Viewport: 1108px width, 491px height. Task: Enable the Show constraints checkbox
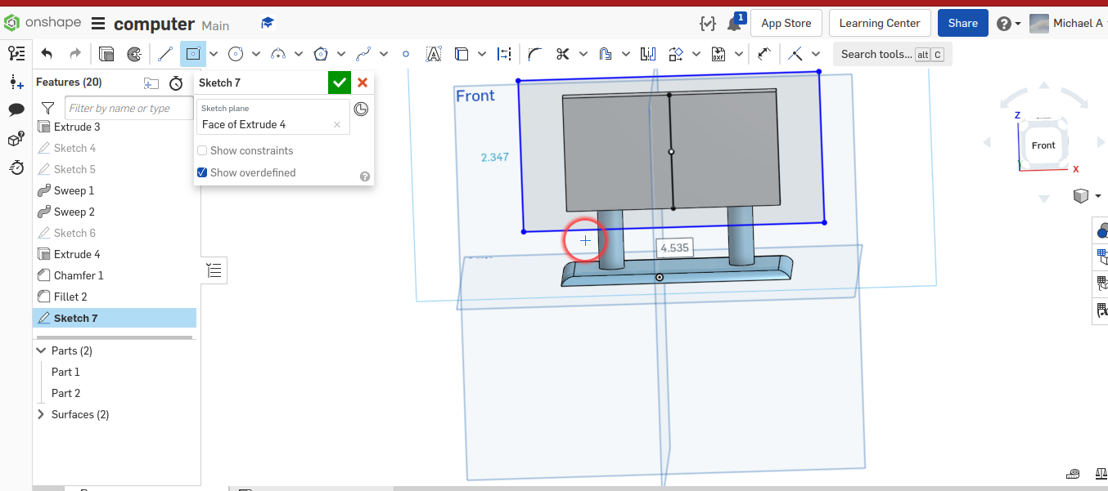[x=201, y=150]
